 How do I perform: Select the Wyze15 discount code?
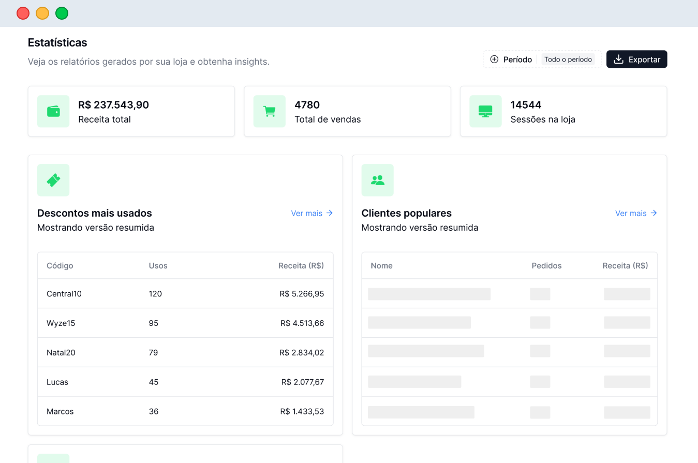(61, 323)
